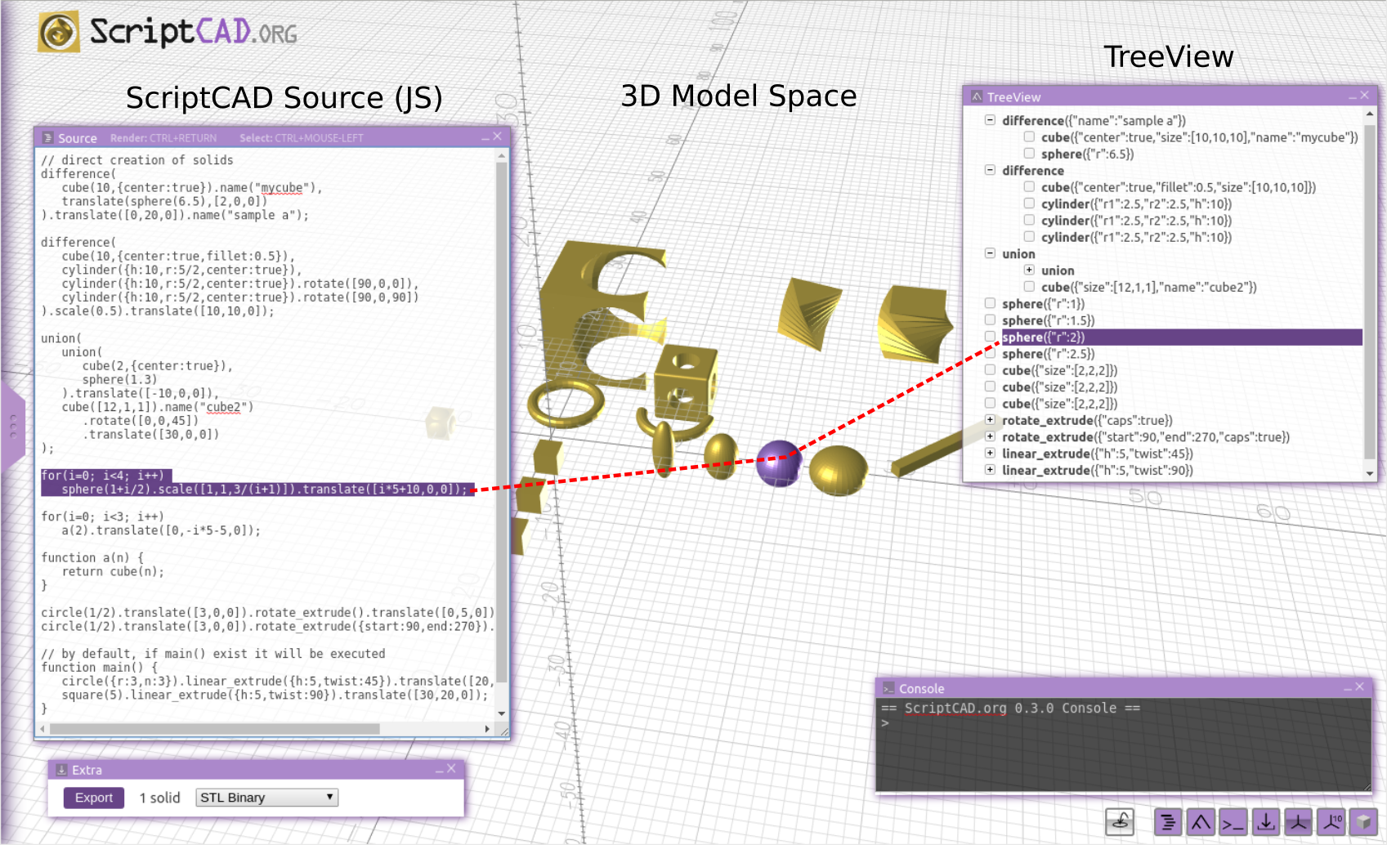Click the gray cube toolbar icon
The image size is (1387, 845).
click(x=1362, y=822)
